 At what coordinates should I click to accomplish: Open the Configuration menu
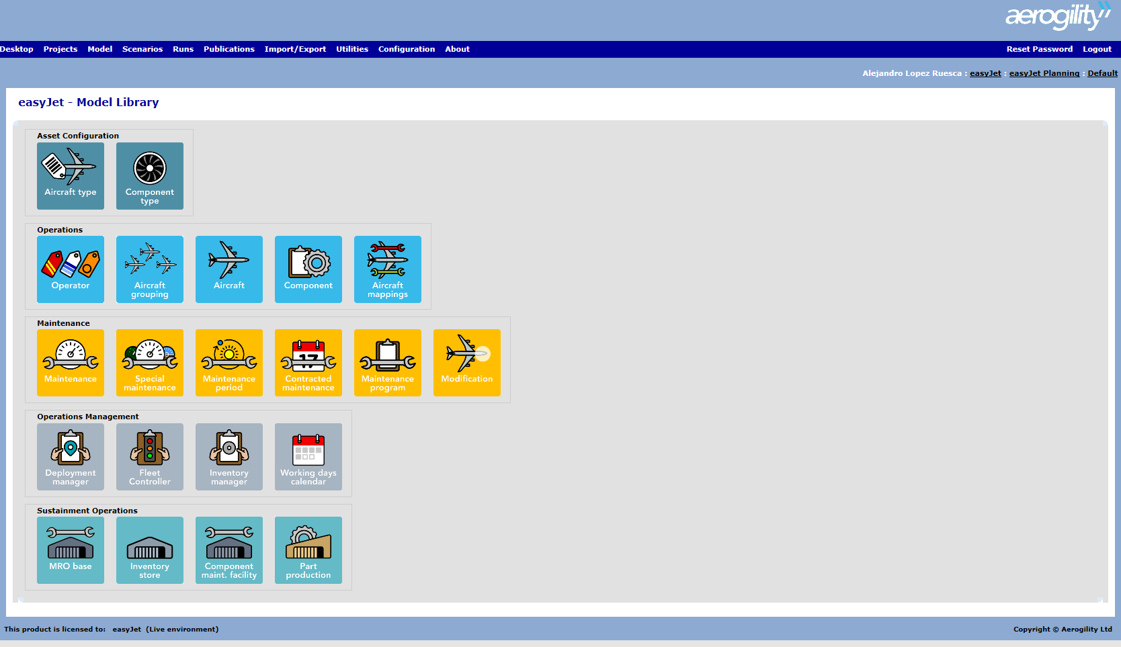(x=407, y=49)
